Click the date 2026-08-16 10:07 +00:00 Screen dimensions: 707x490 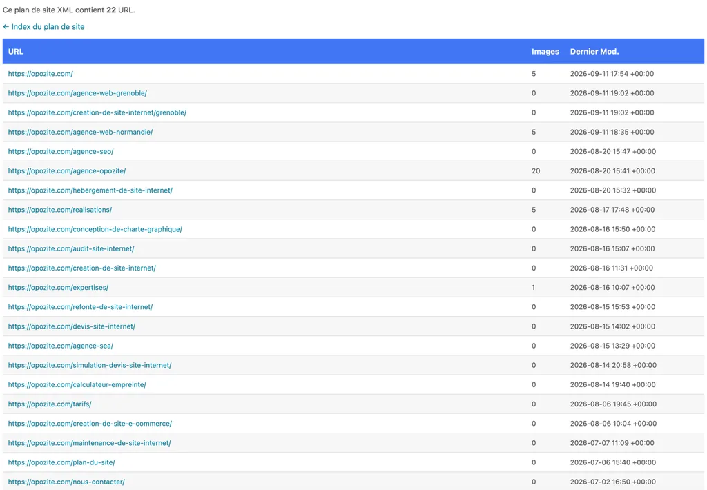click(x=612, y=286)
